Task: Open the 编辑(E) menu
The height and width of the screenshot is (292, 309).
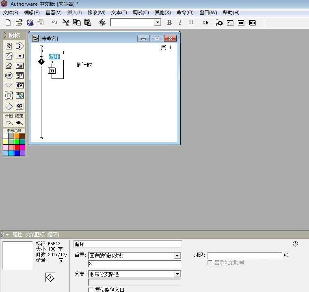Action: click(x=32, y=13)
